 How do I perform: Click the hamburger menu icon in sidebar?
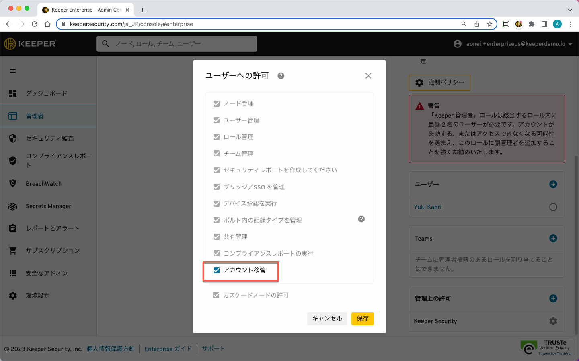click(x=13, y=71)
